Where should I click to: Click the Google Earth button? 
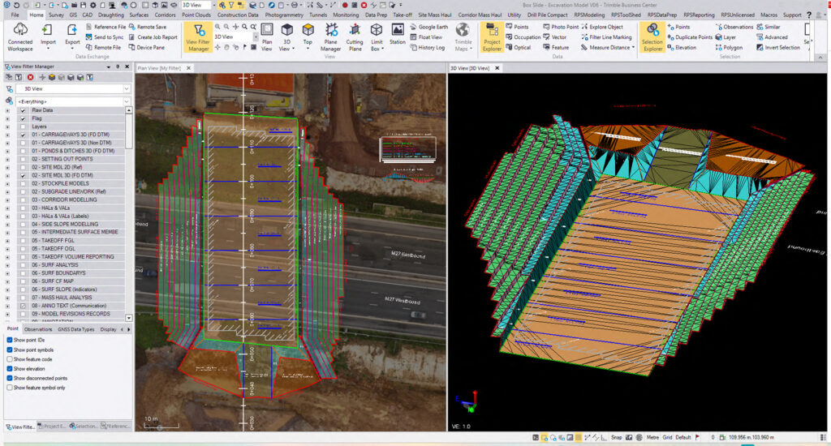point(433,27)
